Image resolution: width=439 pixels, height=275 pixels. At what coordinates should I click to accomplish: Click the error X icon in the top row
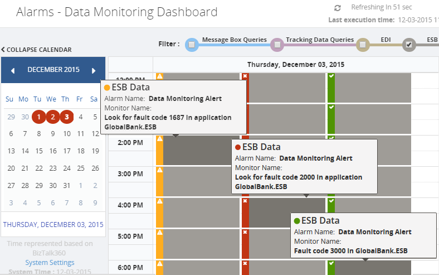tap(245, 76)
